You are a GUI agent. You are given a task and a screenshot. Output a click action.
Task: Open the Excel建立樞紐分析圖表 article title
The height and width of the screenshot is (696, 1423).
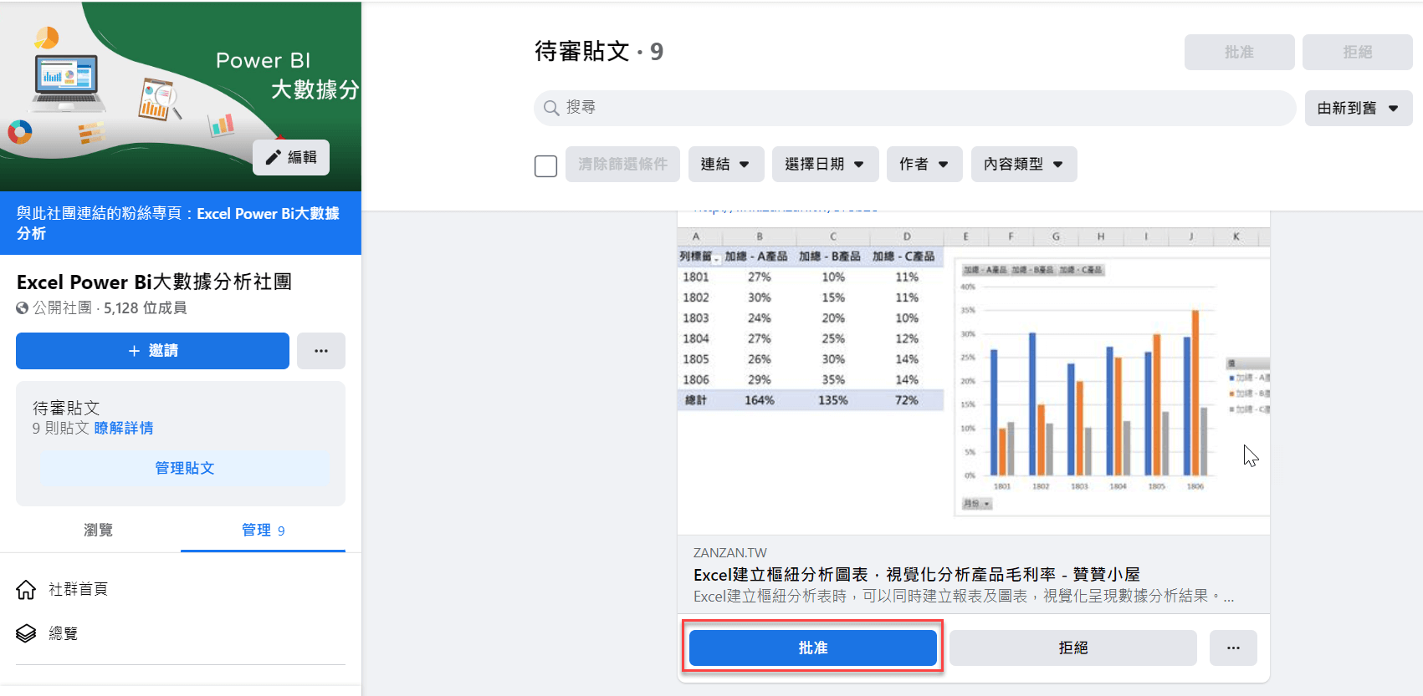click(917, 575)
